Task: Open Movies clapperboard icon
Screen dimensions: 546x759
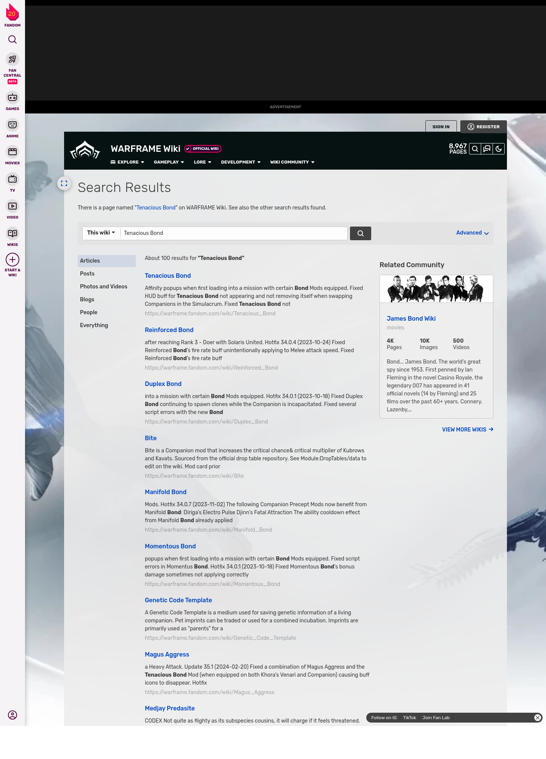Action: click(13, 152)
